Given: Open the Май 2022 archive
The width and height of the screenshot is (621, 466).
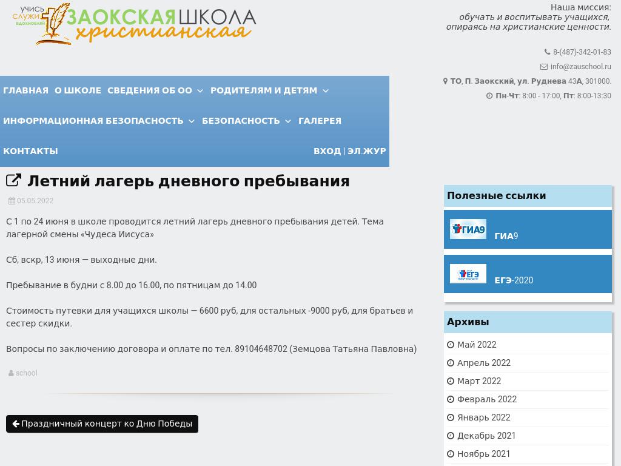Looking at the screenshot, I should pos(477,345).
